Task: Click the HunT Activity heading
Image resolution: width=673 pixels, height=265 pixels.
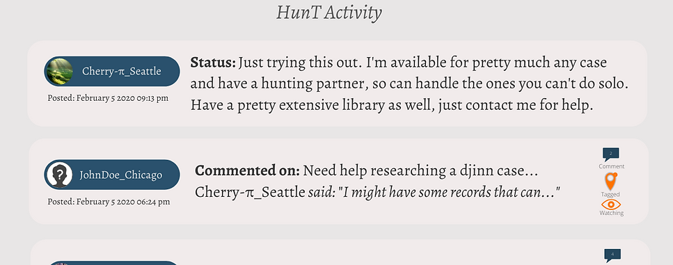Action: click(328, 12)
